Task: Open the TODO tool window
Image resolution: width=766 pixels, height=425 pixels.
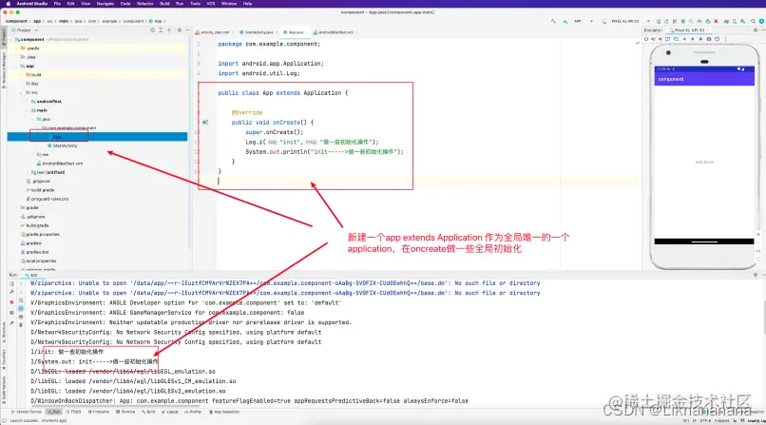Action: 73,412
